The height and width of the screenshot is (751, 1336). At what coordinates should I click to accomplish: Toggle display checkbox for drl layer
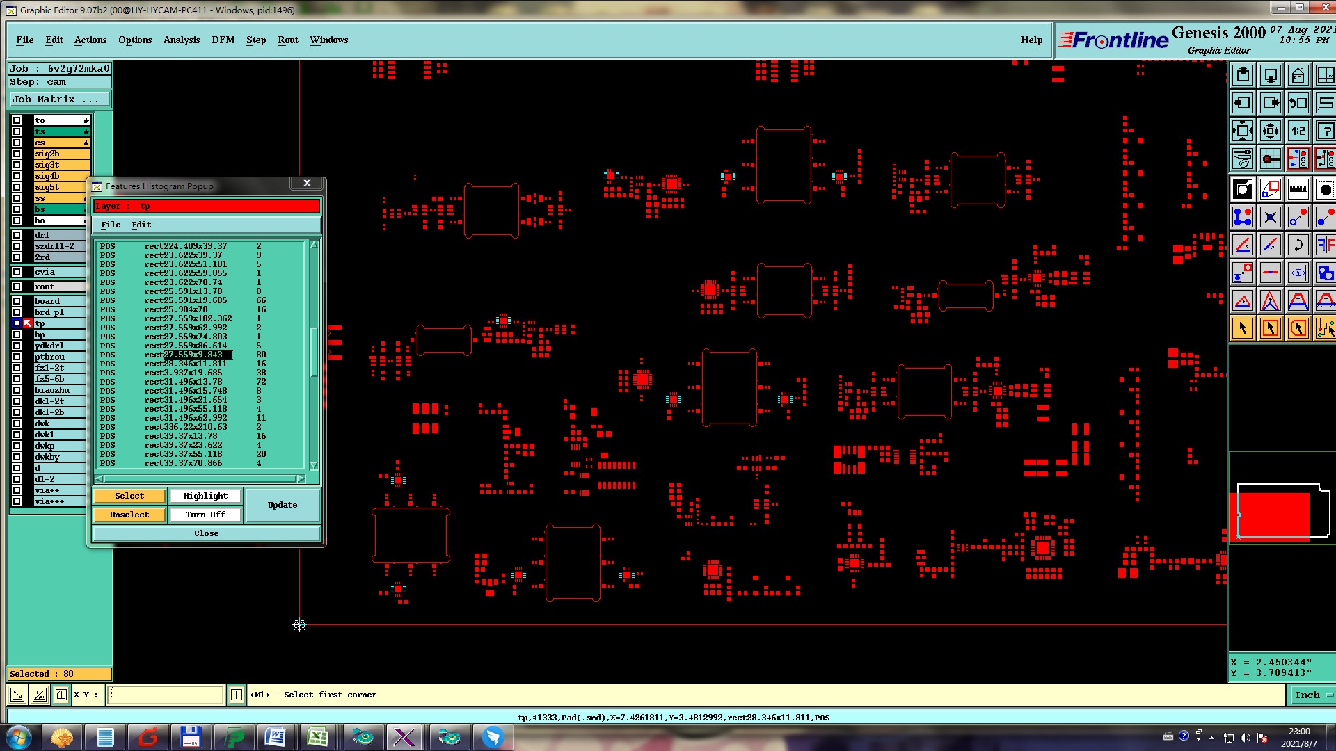point(17,235)
